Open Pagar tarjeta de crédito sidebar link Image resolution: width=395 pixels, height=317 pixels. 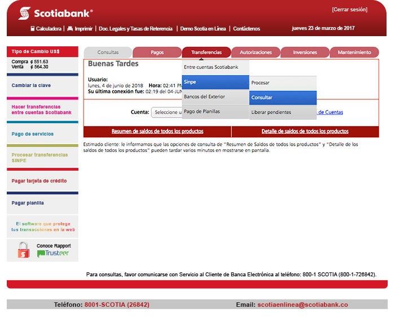click(x=39, y=181)
